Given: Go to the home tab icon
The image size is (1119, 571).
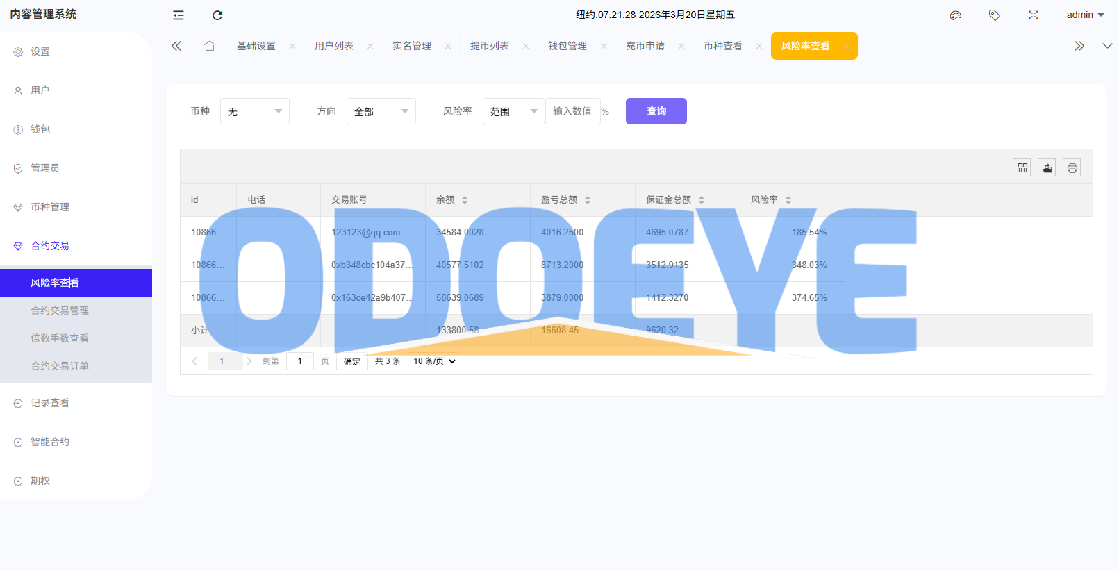Looking at the screenshot, I should point(210,46).
